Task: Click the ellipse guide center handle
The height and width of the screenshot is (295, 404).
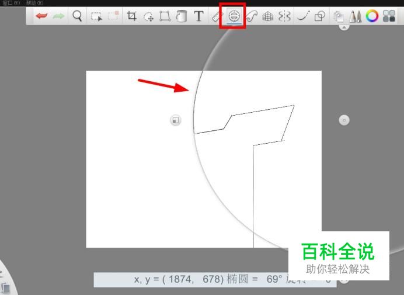Action: pyautogui.click(x=344, y=120)
